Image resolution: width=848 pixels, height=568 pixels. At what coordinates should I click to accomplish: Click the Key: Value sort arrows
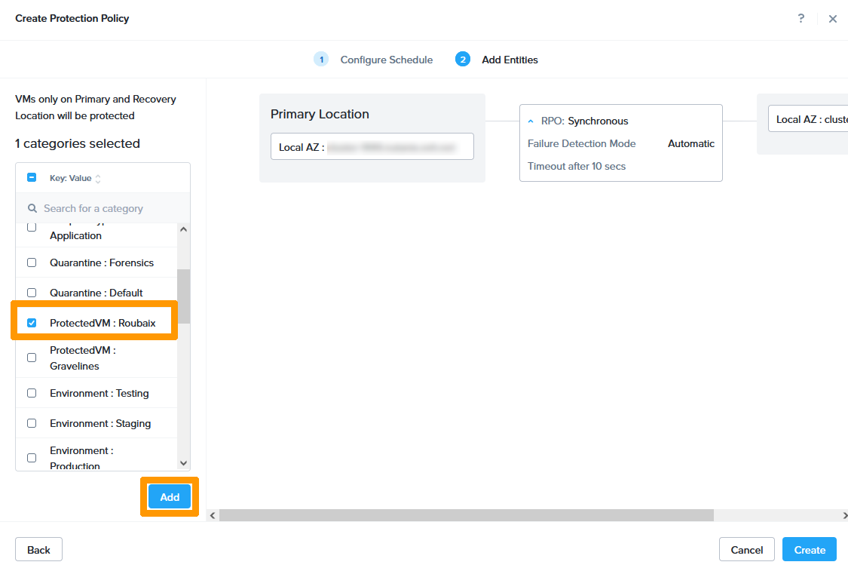point(98,179)
